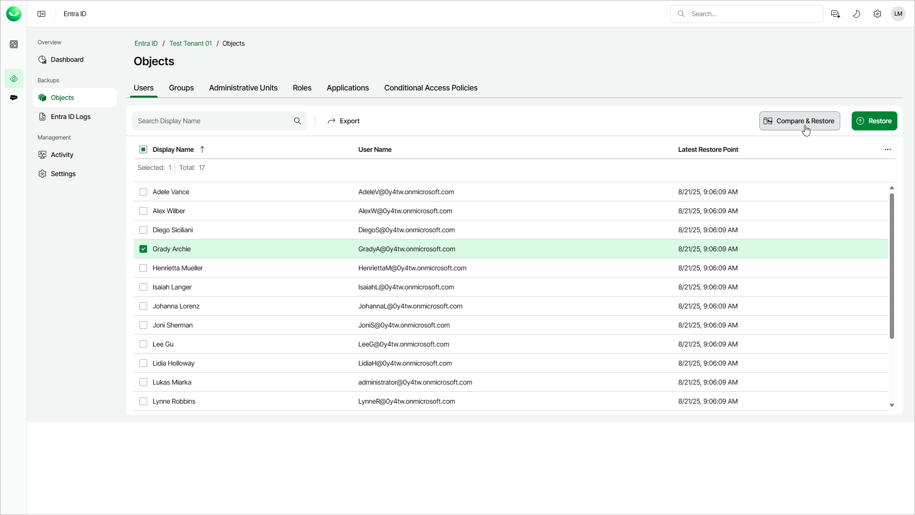
Task: Toggle the sidebar collapse icon
Action: click(x=41, y=14)
